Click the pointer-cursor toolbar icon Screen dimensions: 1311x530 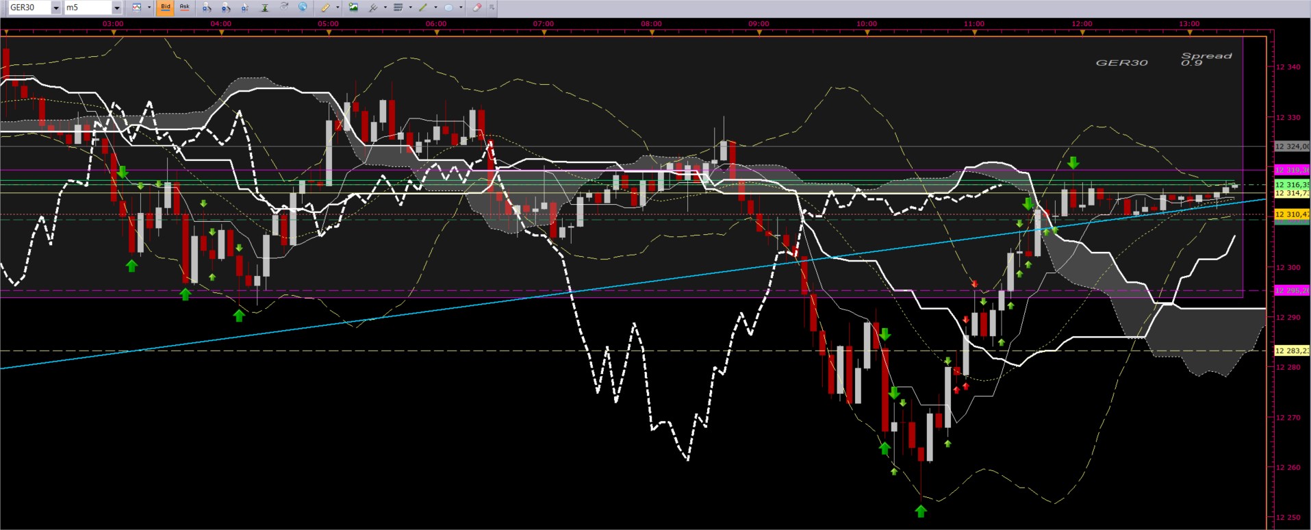[x=245, y=8]
